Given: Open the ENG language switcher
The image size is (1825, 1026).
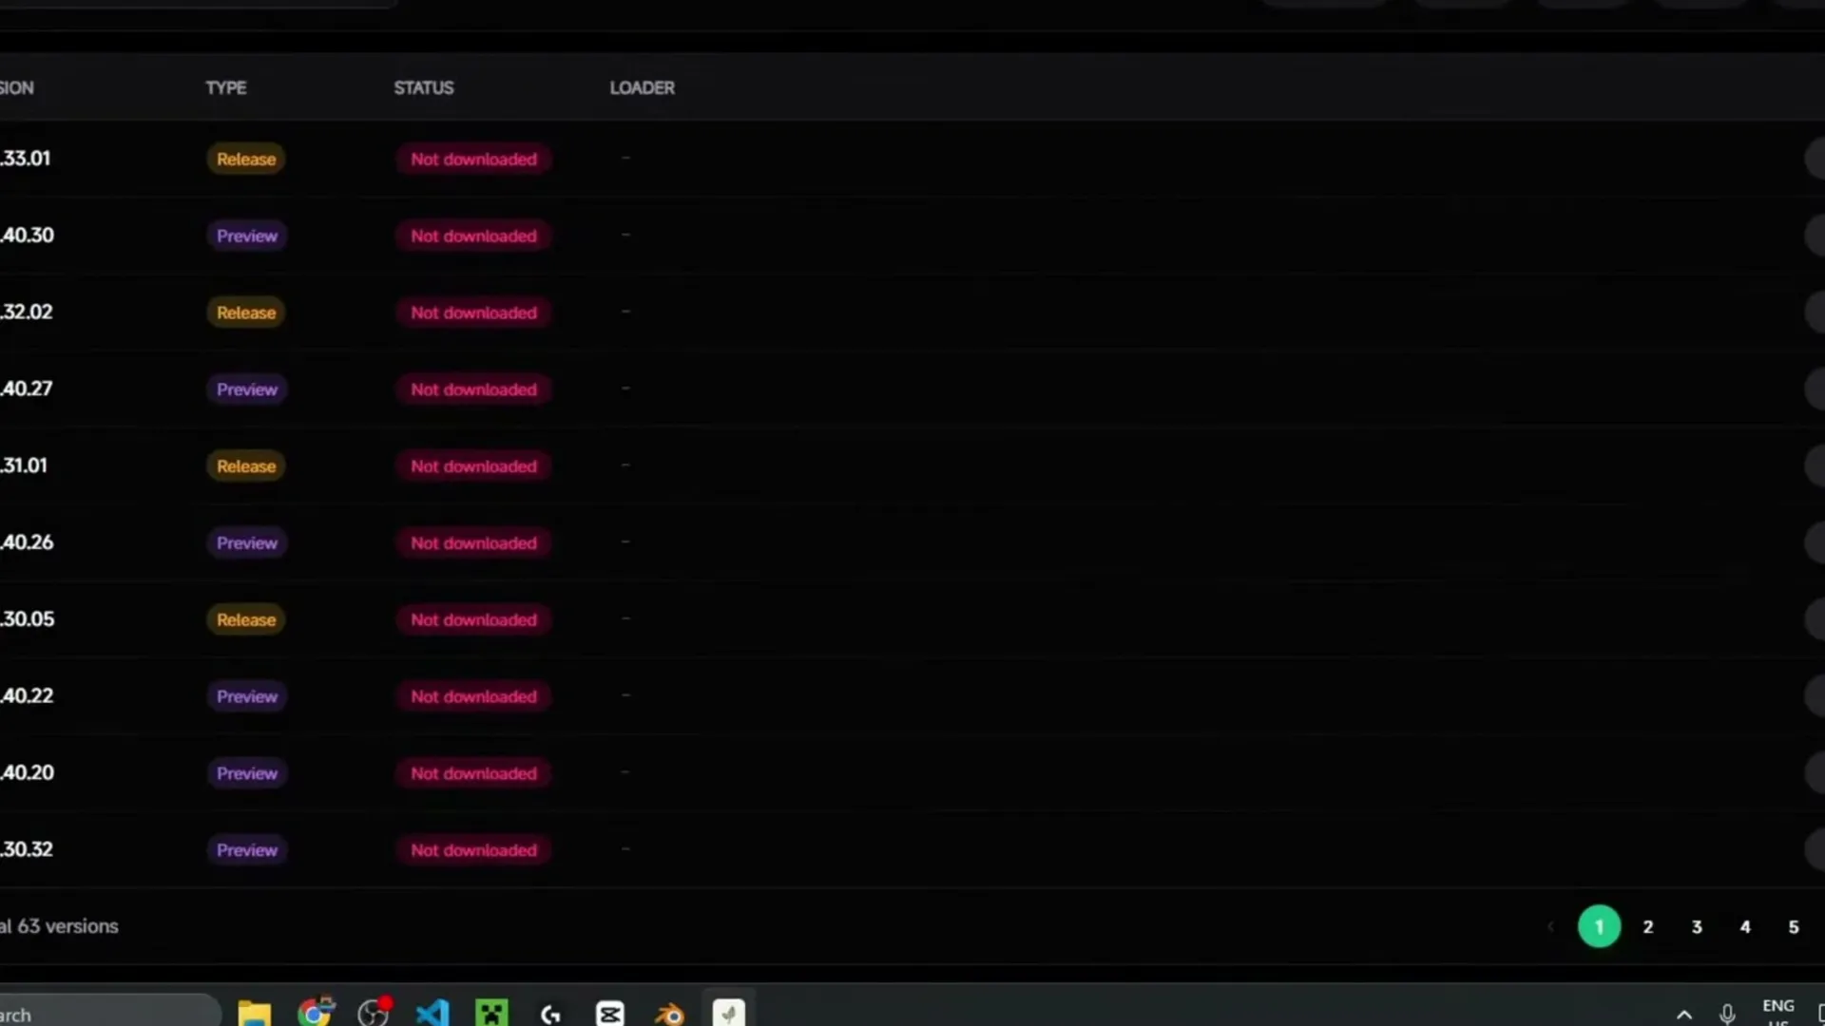Looking at the screenshot, I should [x=1778, y=1012].
